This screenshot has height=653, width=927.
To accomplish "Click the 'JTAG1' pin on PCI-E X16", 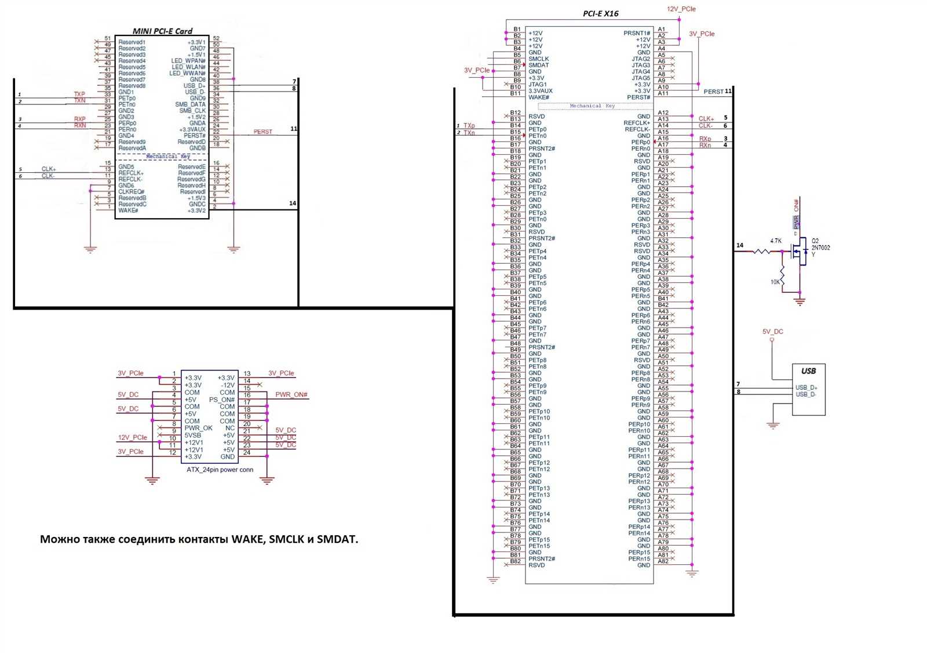I will tap(538, 85).
